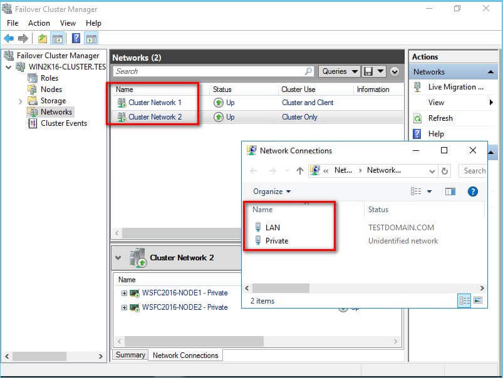Switch to large icons view in Network Connections footer
The image size is (503, 378).
pos(478,300)
